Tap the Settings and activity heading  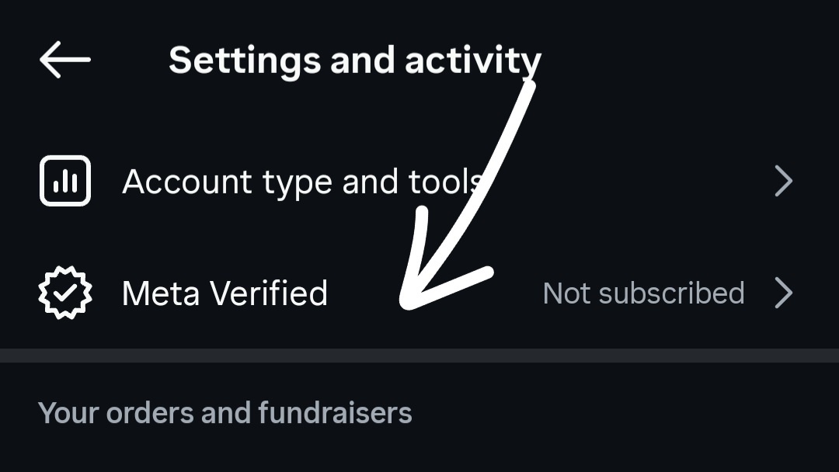[355, 59]
